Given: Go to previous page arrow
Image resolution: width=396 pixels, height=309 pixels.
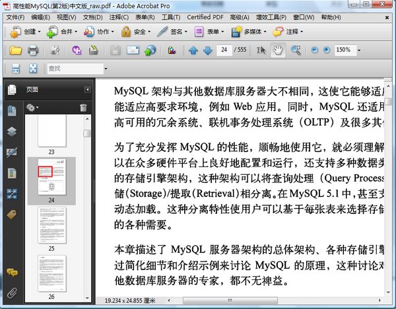Looking at the screenshot, I should pyautogui.click(x=193, y=51).
